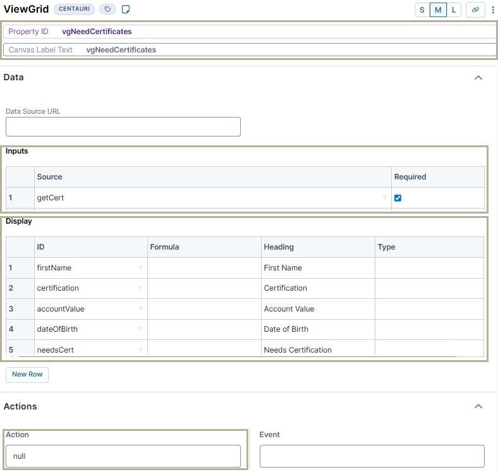Screen dimensions: 498x472
Task: Open the notes icon next to the tag
Action: point(126,9)
